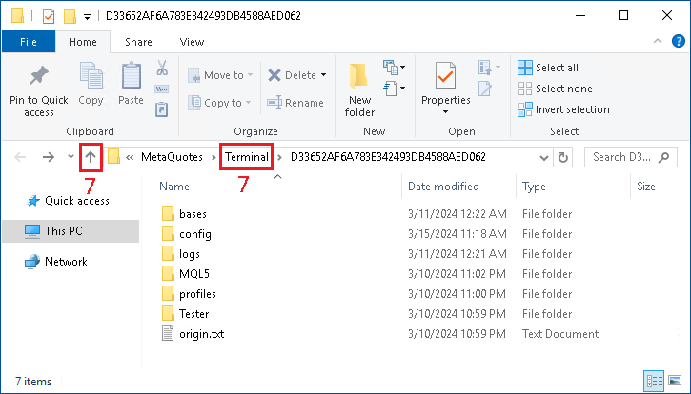Click the Edit ribbon icon

coord(485,89)
